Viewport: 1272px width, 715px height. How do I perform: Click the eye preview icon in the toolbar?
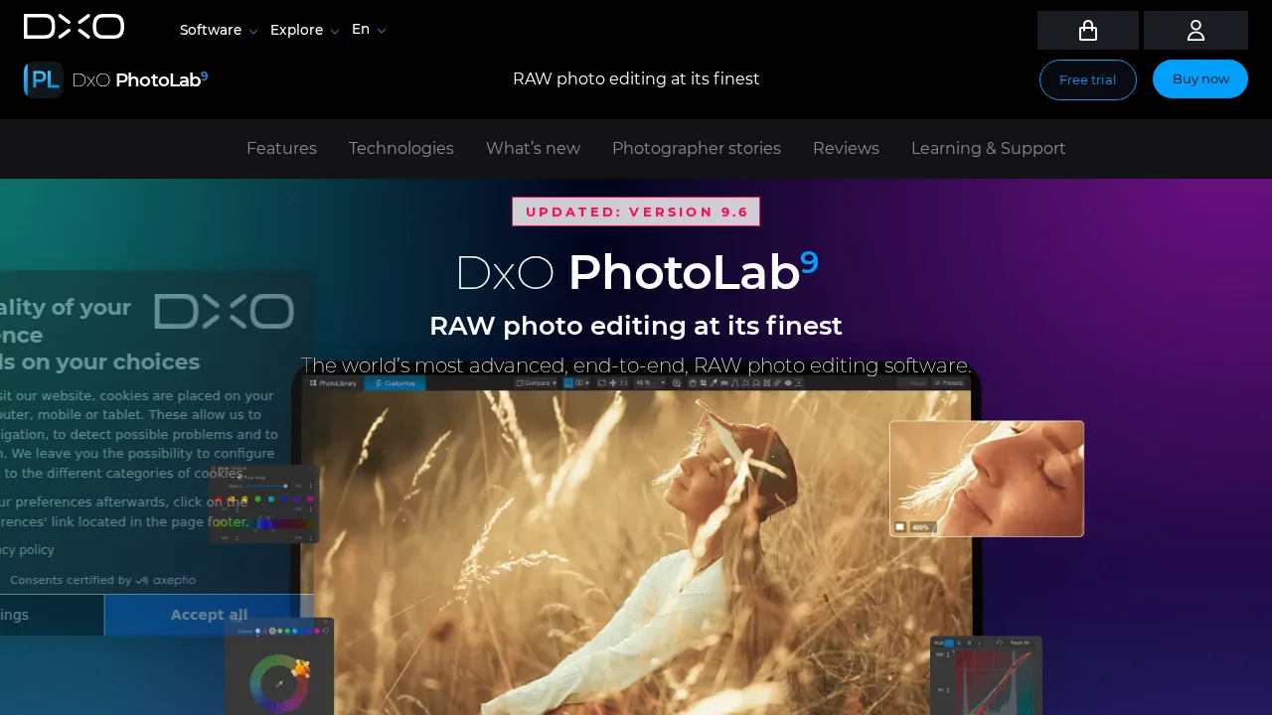[788, 382]
